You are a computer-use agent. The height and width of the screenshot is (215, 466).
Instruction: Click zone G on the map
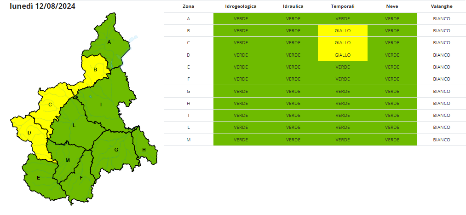[116, 150]
